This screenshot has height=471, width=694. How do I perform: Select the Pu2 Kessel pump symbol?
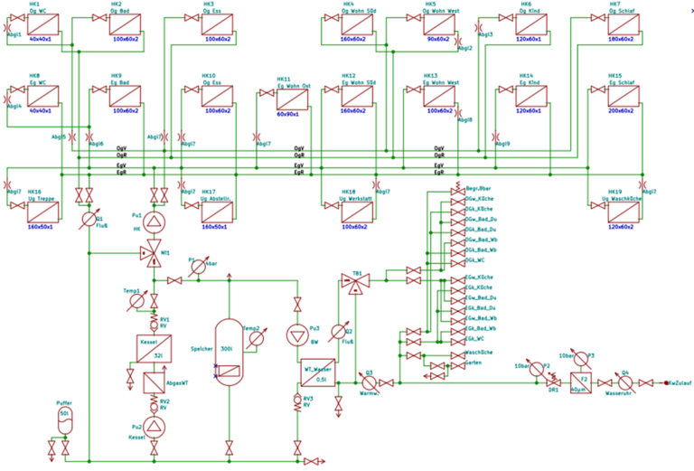(154, 428)
